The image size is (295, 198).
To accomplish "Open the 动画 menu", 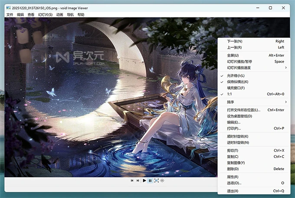I will [x=59, y=15].
